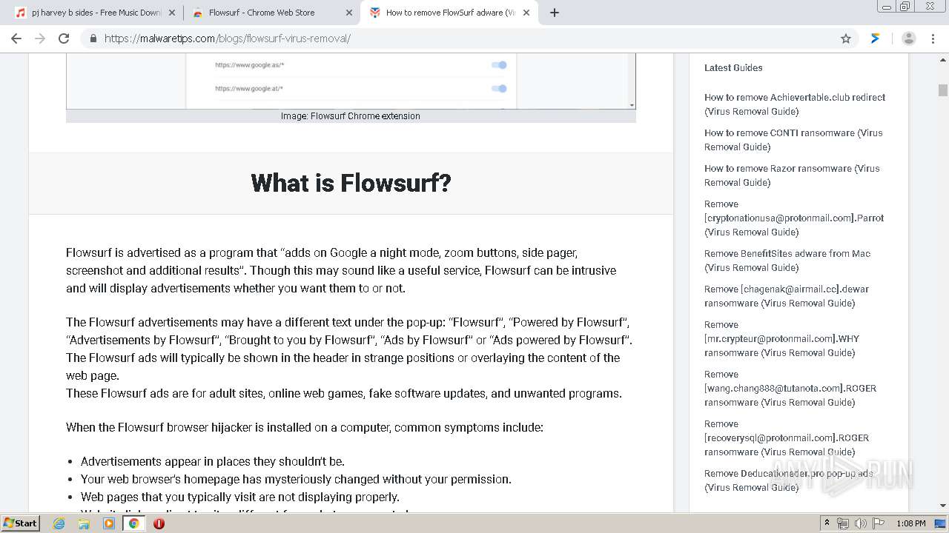Launch Internet Explorer from the taskbar
Viewport: 949px width, 533px height.
click(59, 523)
